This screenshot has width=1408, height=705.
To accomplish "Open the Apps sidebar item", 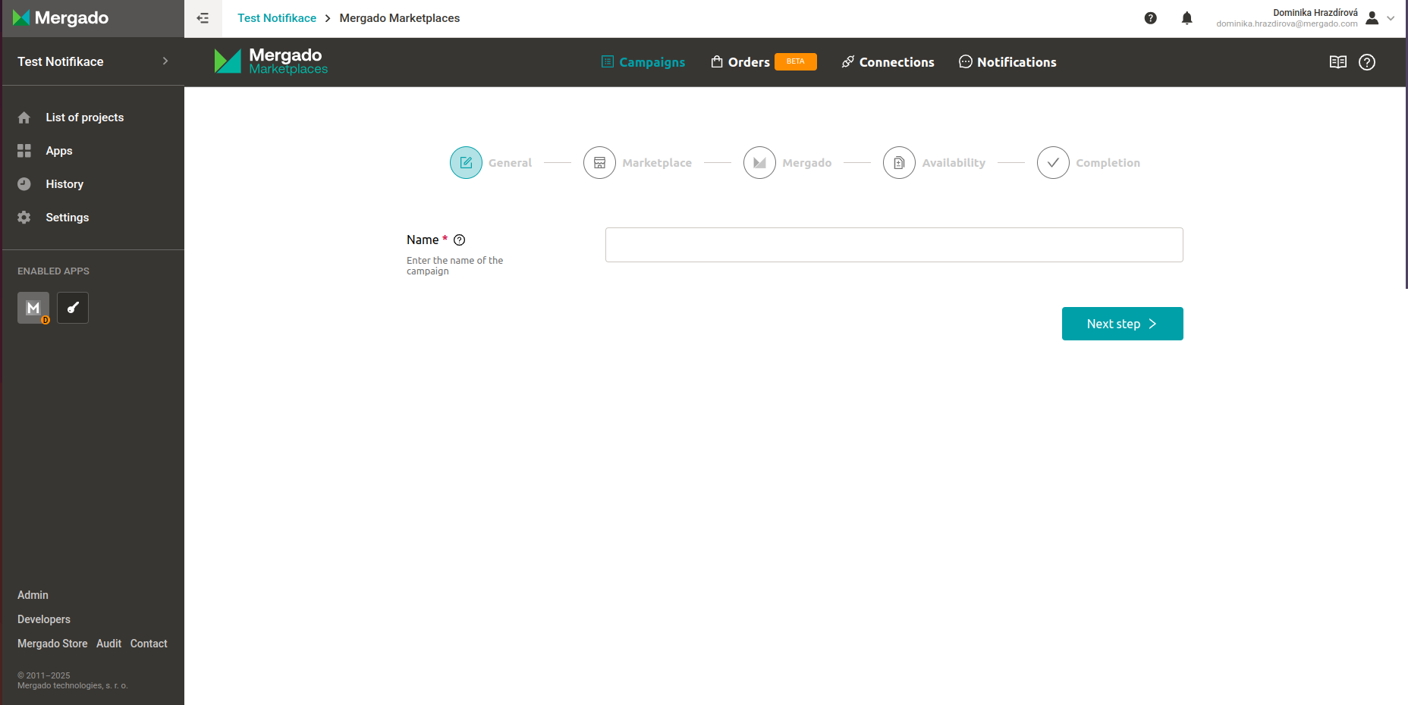I will [x=59, y=151].
